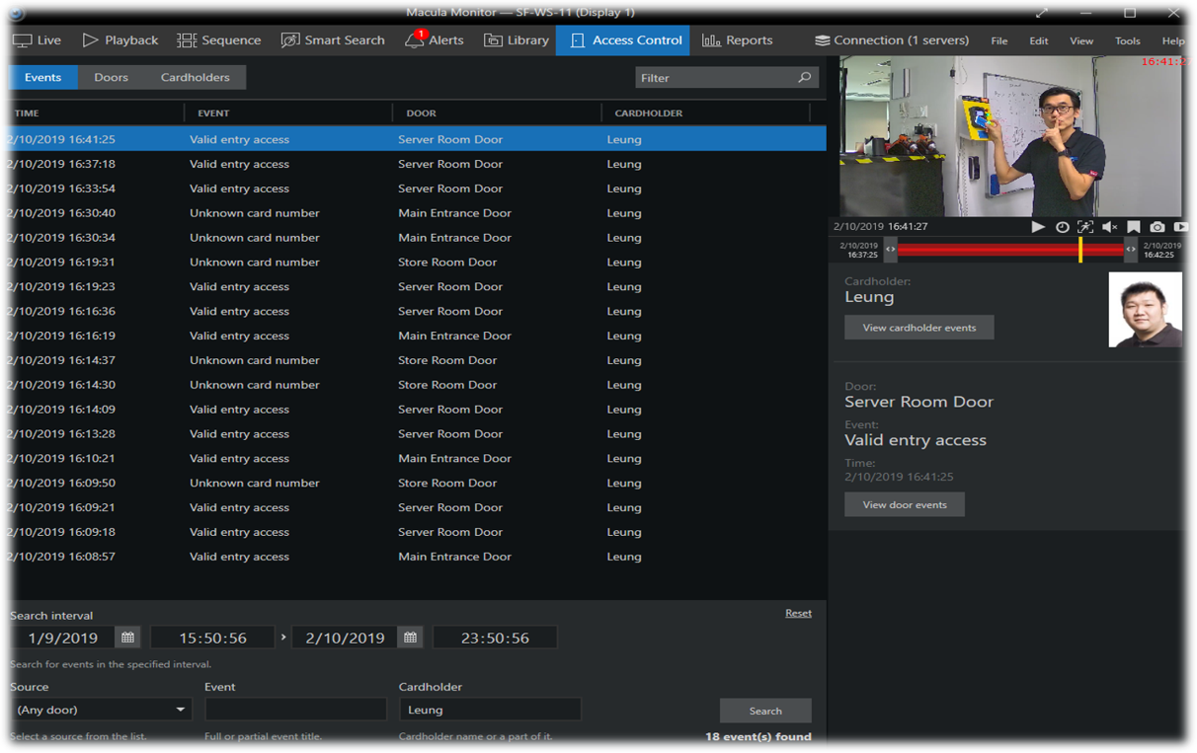
Task: Click the Event title input field
Action: 295,710
